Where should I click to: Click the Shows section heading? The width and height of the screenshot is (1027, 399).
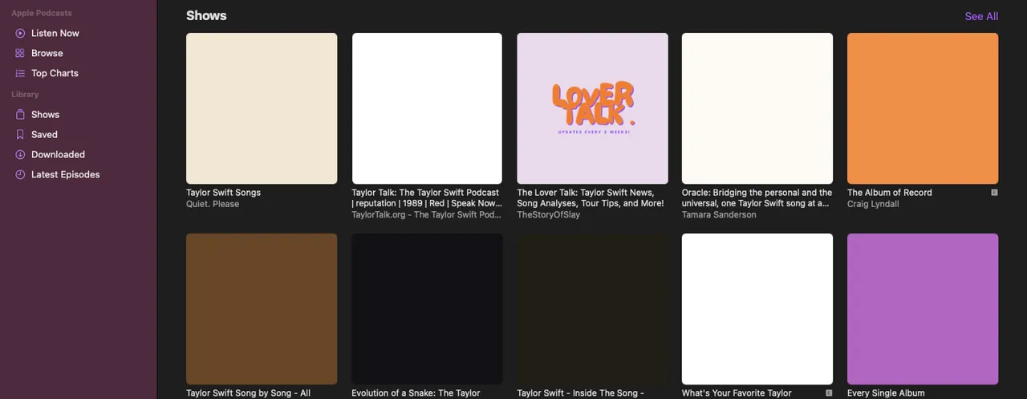(x=206, y=16)
